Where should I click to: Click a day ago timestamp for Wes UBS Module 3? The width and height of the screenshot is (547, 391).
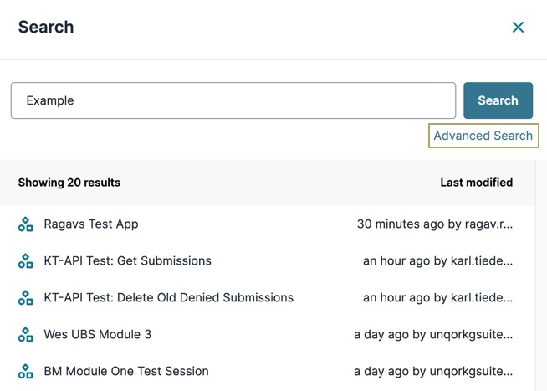coord(433,334)
